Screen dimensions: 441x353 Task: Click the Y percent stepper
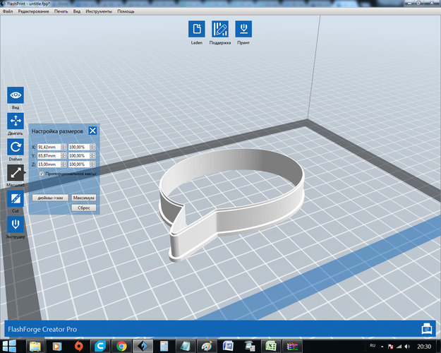[x=92, y=155]
